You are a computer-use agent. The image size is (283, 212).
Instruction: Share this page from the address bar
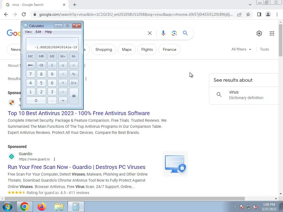tap(239, 14)
